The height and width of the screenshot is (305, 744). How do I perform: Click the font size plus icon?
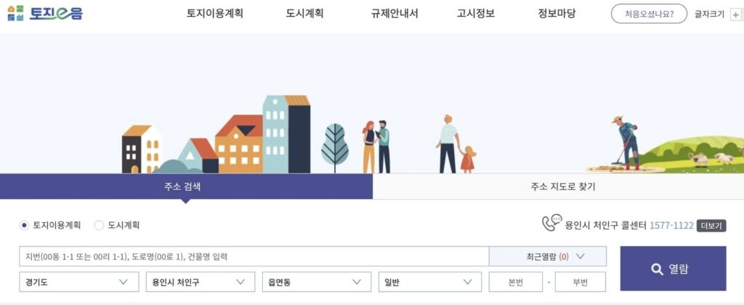[x=736, y=15]
